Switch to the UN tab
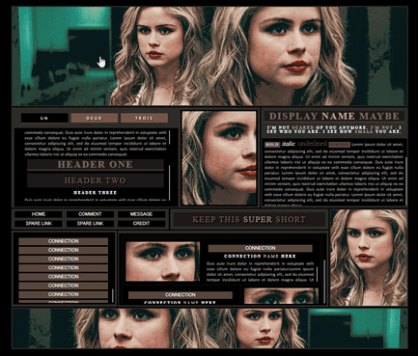Image resolution: width=418 pixels, height=356 pixels. 44,118
